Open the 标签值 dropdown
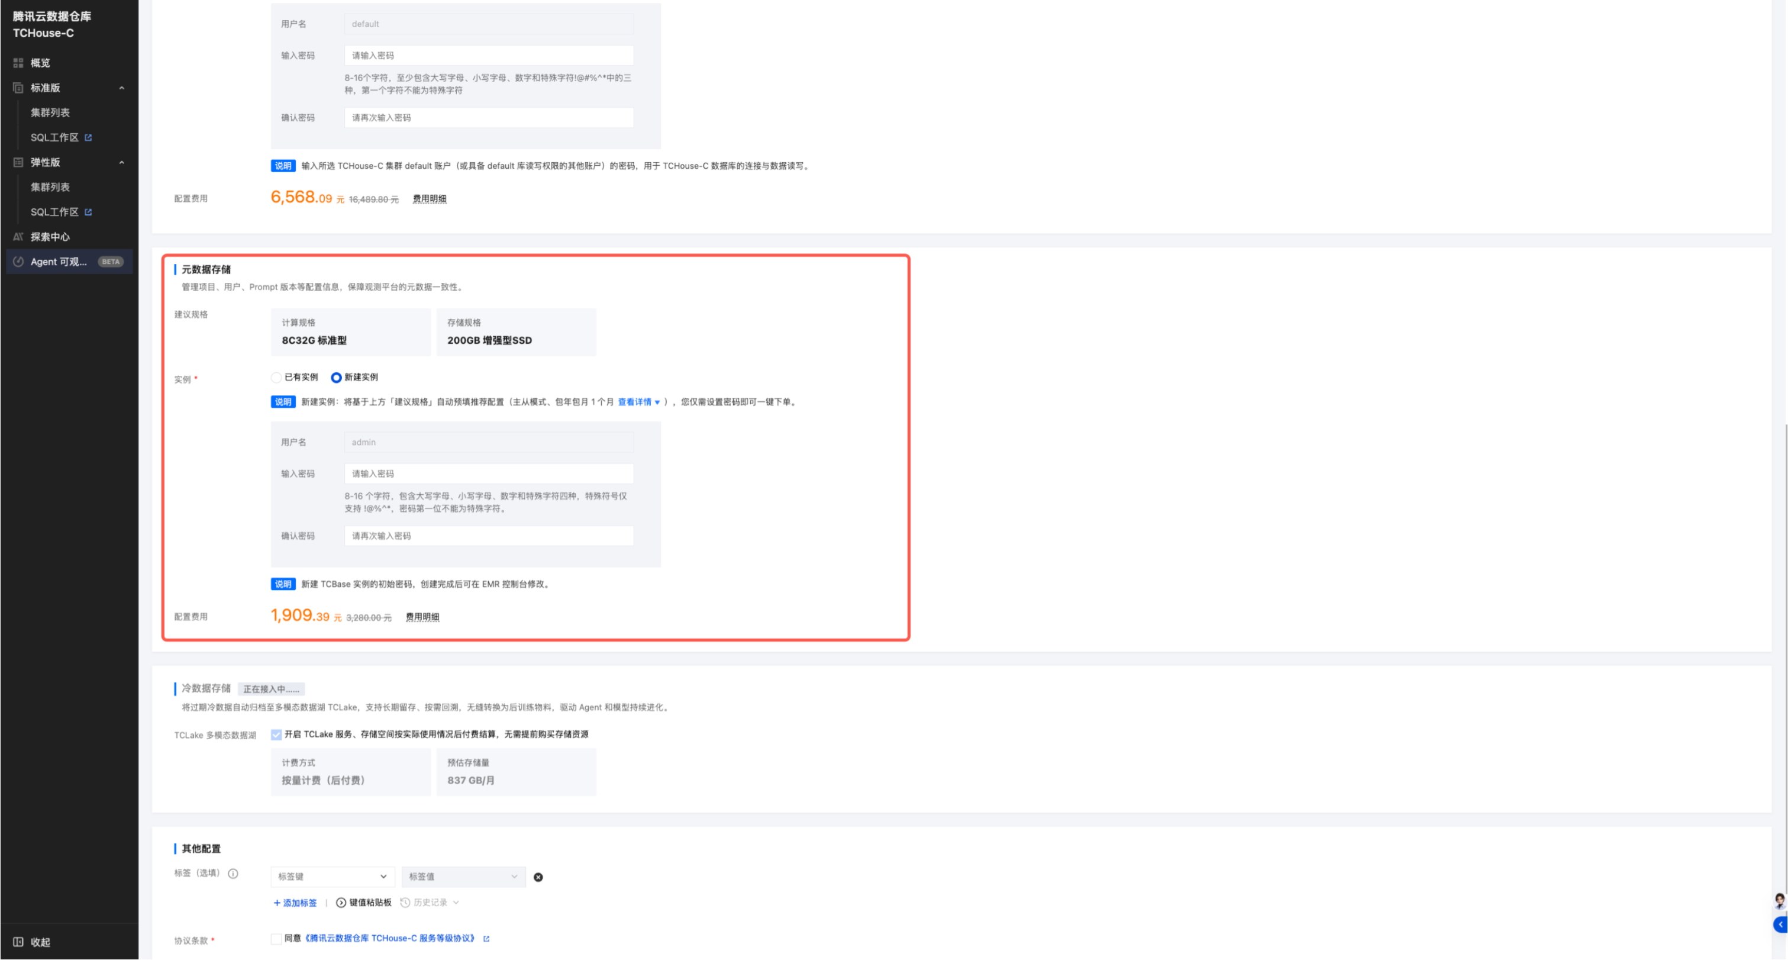The image size is (1788, 960). pos(464,877)
